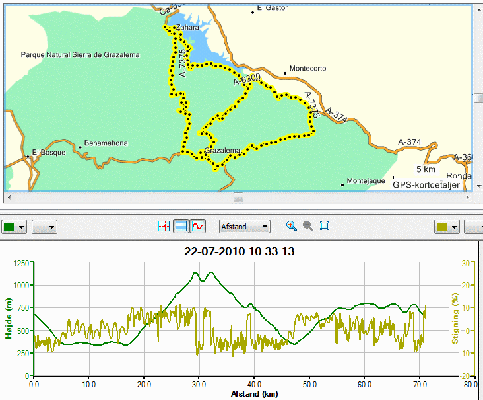483x400 pixels.
Task: Click the crosshair cursor tracking icon
Action: pos(164,226)
